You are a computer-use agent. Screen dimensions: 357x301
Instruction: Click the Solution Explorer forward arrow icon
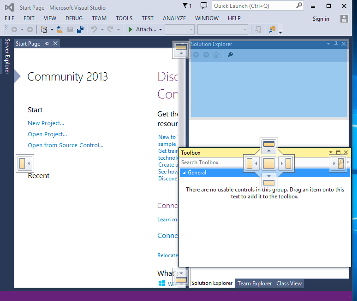[x=206, y=55]
